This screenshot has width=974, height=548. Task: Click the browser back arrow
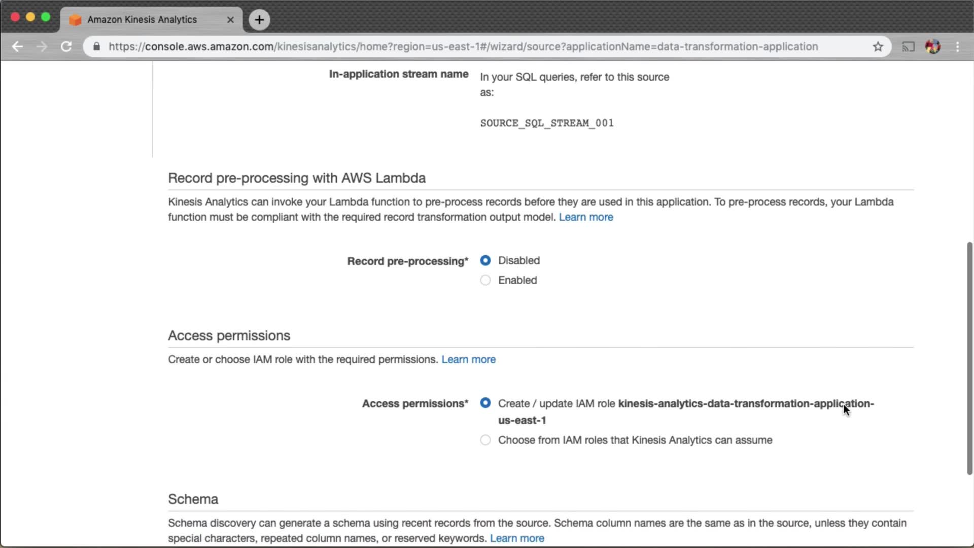coord(17,47)
